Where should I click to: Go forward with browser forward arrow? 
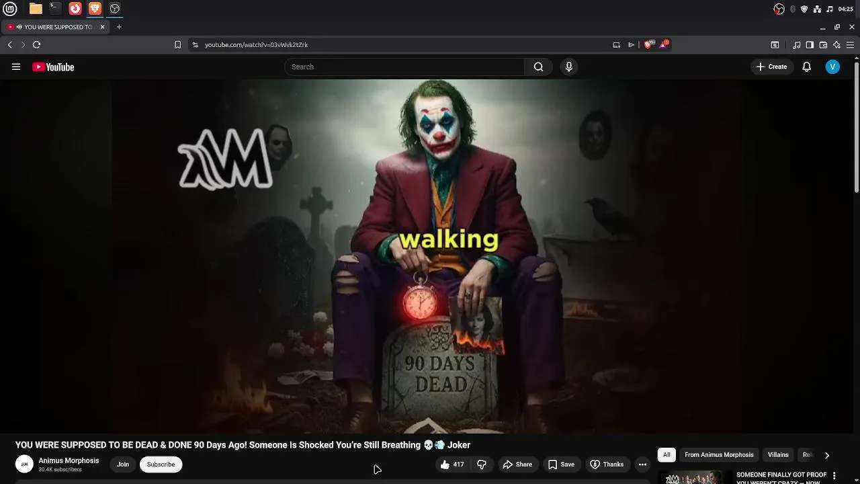pos(23,44)
